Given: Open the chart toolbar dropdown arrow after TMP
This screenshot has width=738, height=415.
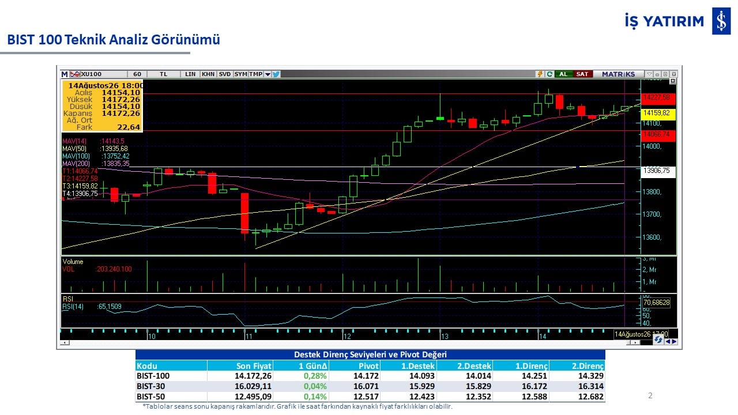Looking at the screenshot, I should pos(268,74).
